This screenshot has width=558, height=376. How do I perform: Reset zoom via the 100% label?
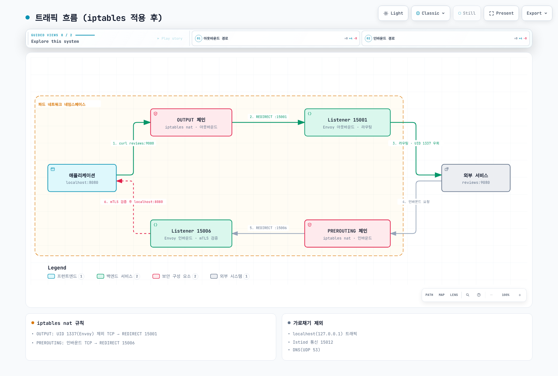(x=506, y=295)
